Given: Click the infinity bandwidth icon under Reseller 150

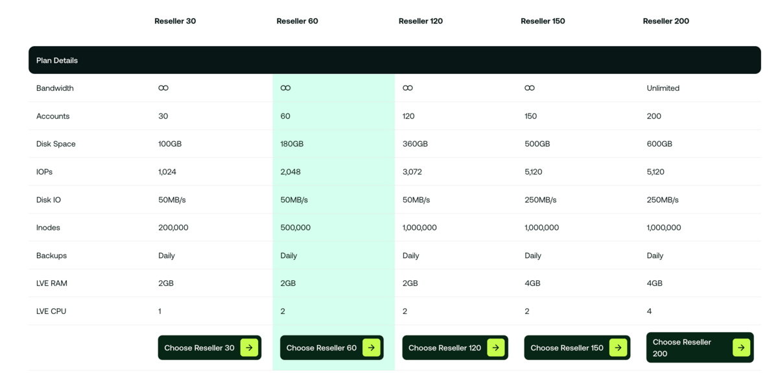Looking at the screenshot, I should click(x=530, y=88).
